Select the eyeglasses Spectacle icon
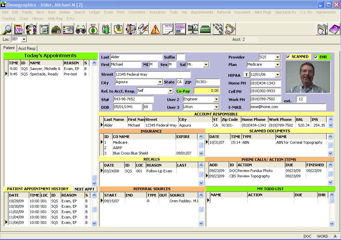The image size is (341, 240). (81, 29)
